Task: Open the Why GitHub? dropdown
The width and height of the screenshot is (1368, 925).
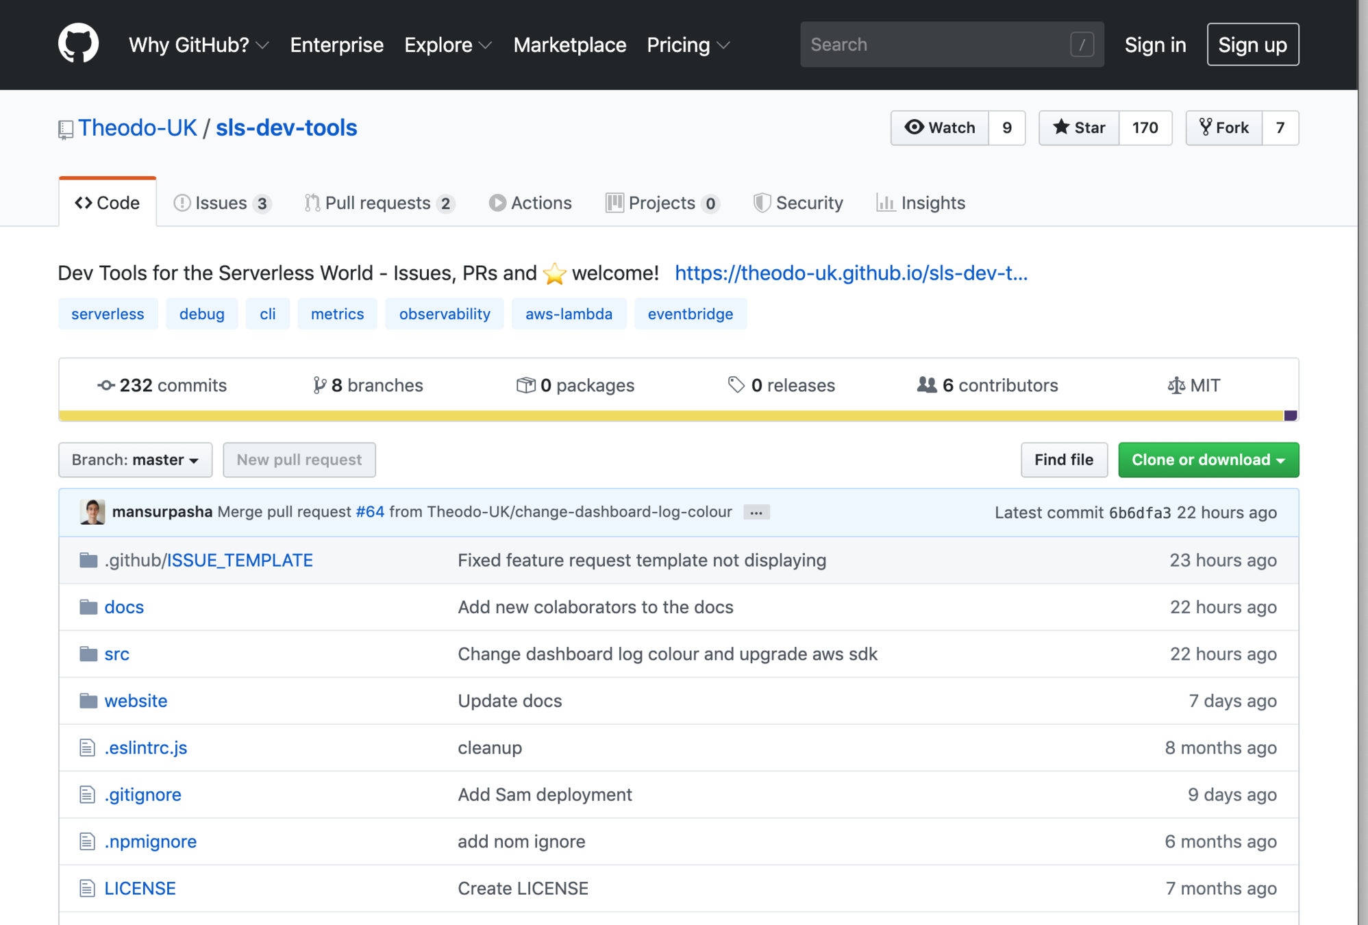Action: pos(199,45)
